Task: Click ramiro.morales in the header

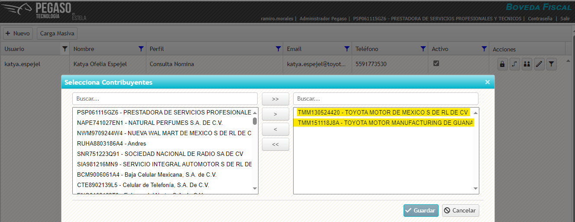Action: [x=277, y=19]
